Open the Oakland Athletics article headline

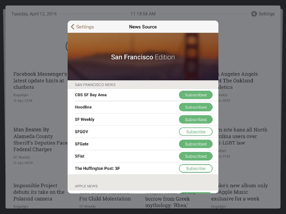point(238,81)
